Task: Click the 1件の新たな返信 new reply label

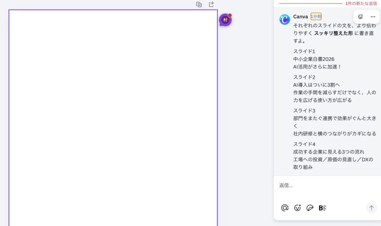Action: (x=361, y=3)
